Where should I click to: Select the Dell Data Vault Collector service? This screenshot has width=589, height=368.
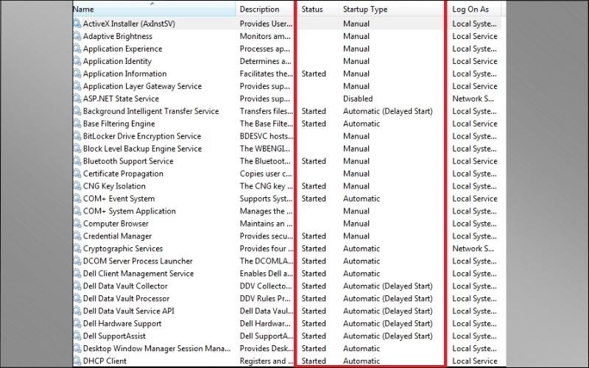click(x=125, y=286)
